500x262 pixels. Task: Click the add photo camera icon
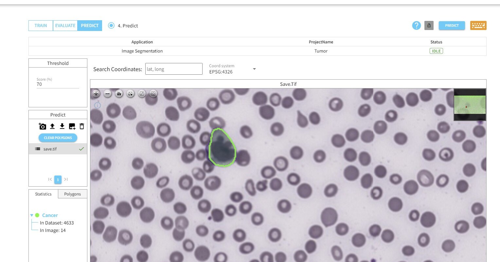42,126
